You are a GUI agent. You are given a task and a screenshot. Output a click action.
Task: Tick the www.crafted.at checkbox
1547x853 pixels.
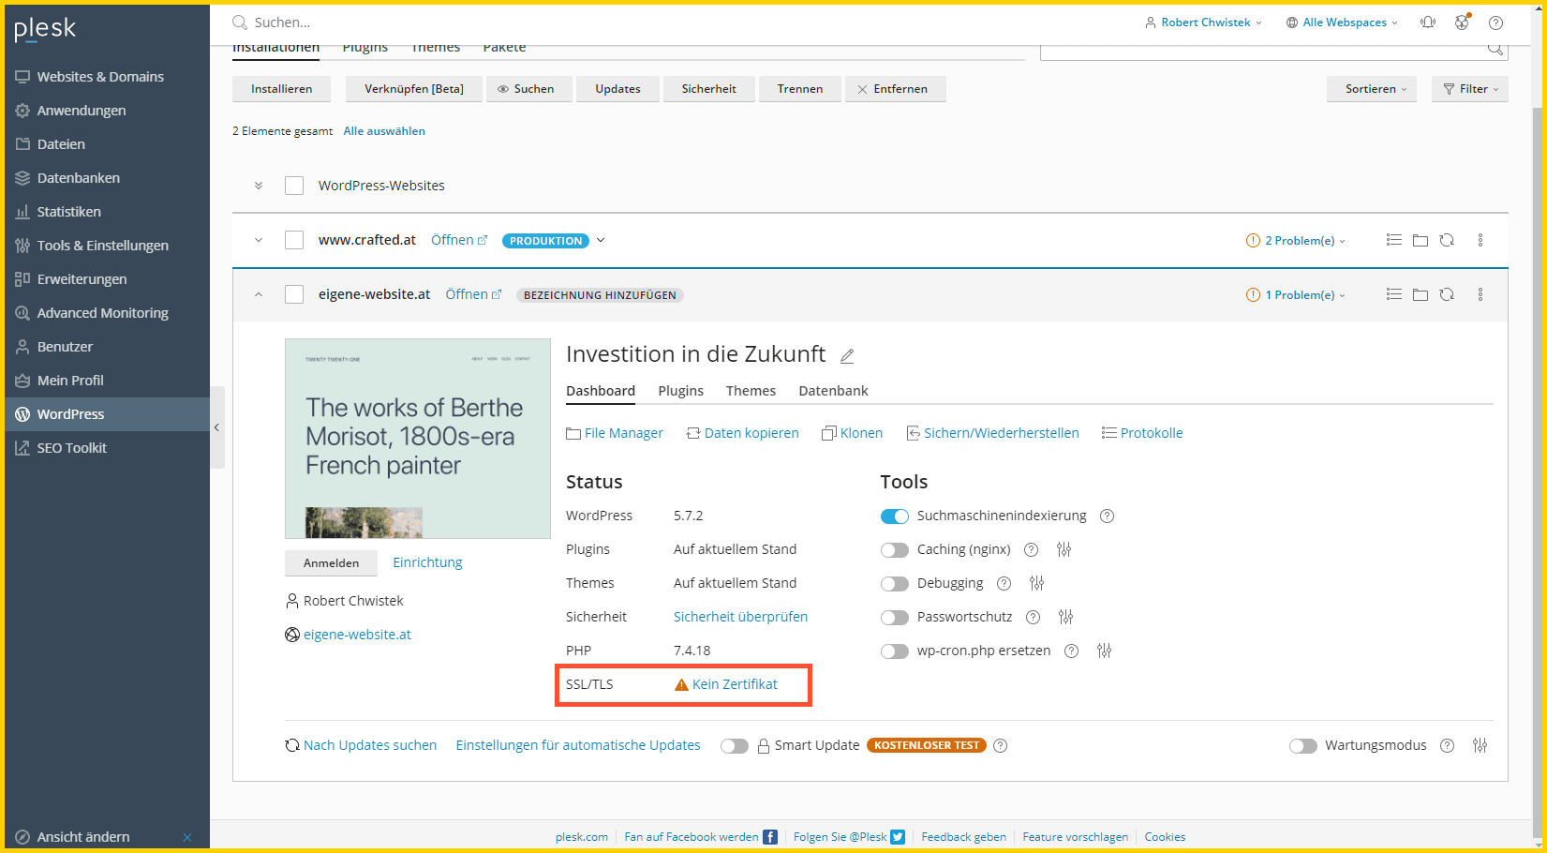(294, 240)
